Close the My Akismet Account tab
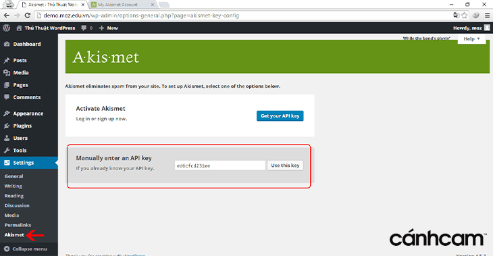This screenshot has height=256, width=493. point(153,5)
